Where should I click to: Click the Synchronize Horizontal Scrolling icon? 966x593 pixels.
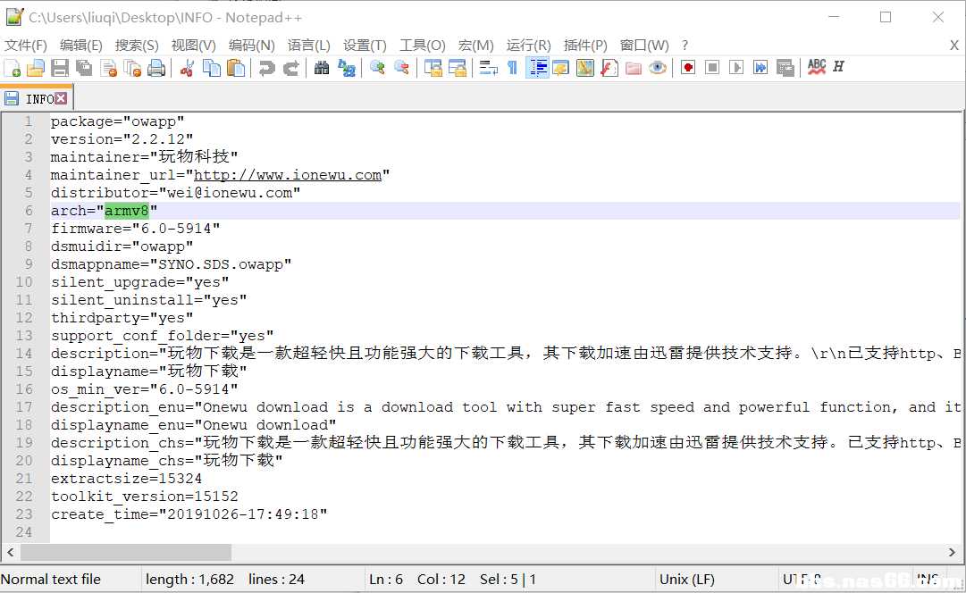tap(458, 68)
